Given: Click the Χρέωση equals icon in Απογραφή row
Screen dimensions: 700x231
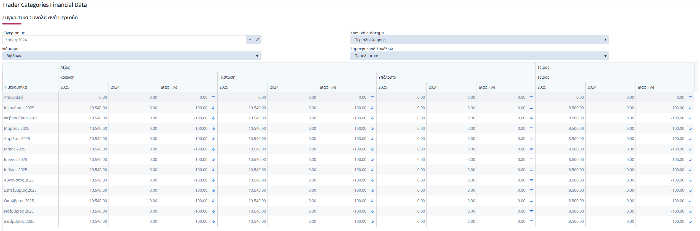Looking at the screenshot, I should [x=213, y=97].
